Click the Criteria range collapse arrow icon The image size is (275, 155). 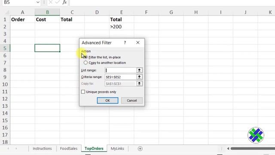[139, 77]
